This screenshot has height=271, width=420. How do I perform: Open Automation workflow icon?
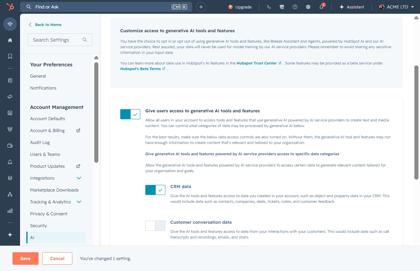[10, 194]
